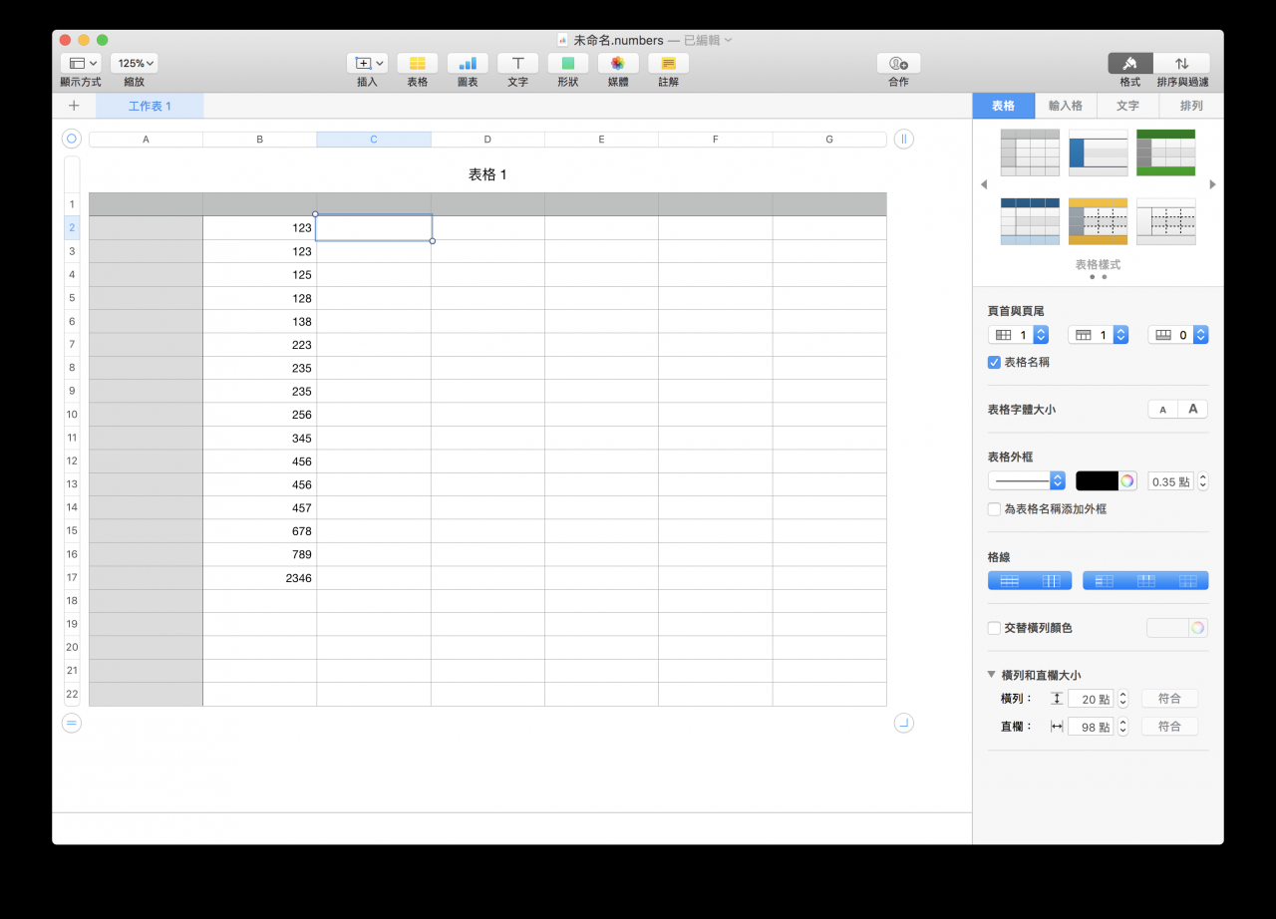Select the cell containing 2346
The width and height of the screenshot is (1276, 919).
click(x=260, y=578)
